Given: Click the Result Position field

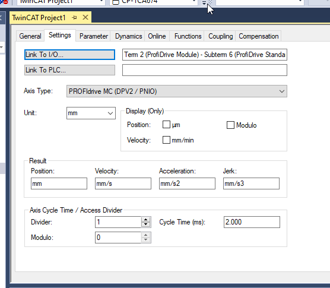Looking at the screenshot, I should pyautogui.click(x=59, y=183).
